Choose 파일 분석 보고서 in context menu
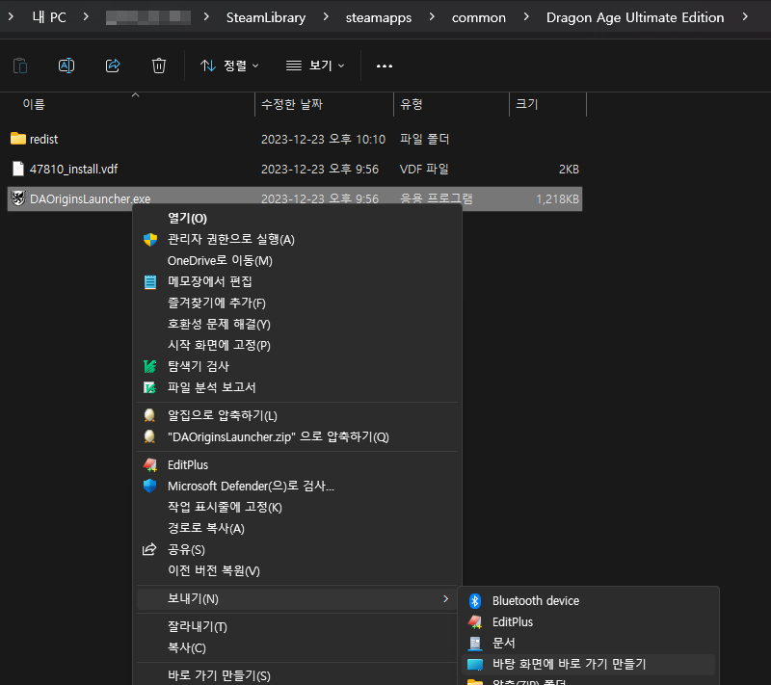This screenshot has width=771, height=685. pyautogui.click(x=298, y=387)
